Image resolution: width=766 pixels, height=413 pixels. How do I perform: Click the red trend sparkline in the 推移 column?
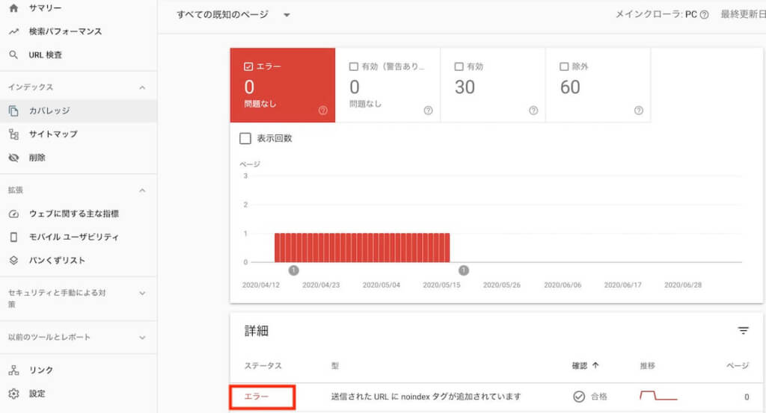658,395
